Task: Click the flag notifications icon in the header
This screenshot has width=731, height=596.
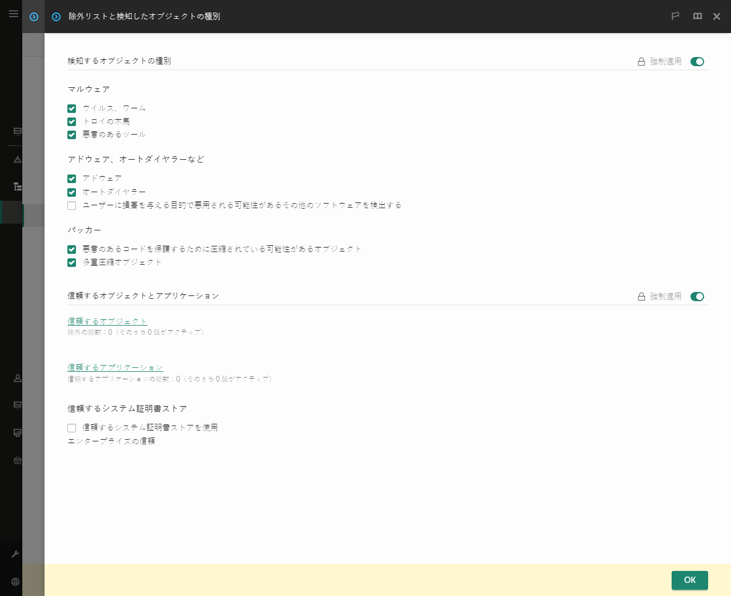Action: pos(675,17)
